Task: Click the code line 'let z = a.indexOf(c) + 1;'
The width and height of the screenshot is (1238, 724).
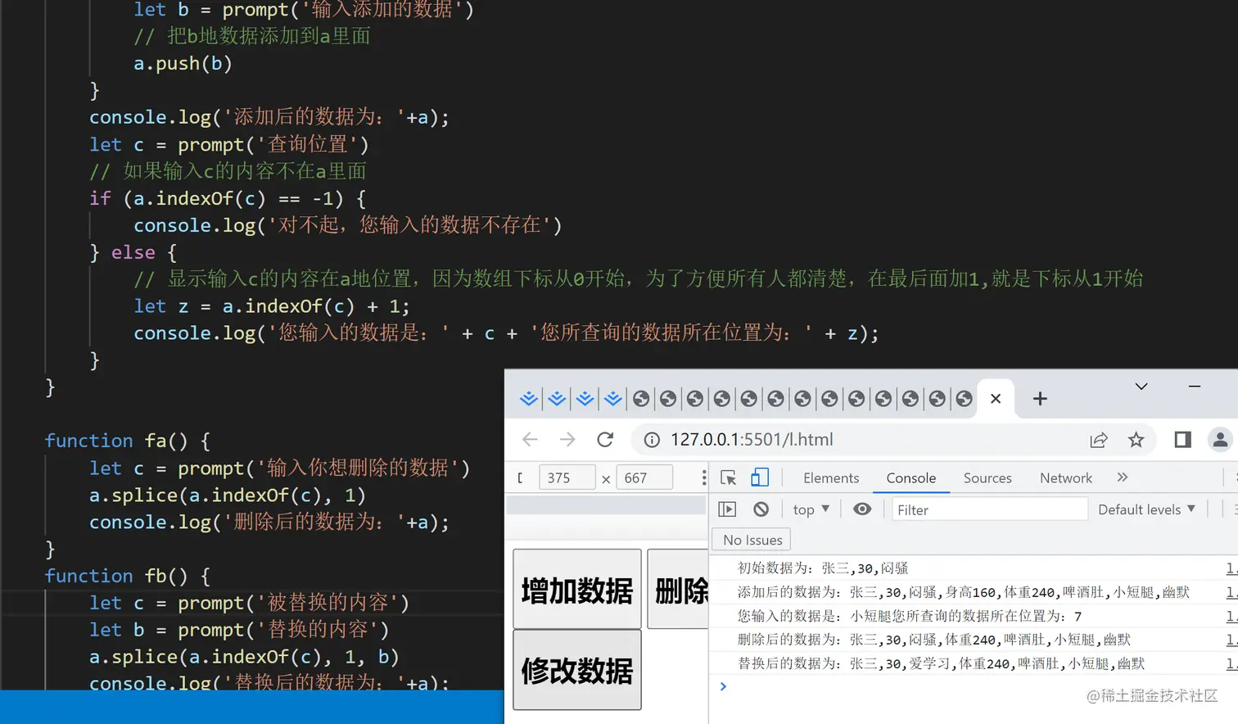Action: 271,306
